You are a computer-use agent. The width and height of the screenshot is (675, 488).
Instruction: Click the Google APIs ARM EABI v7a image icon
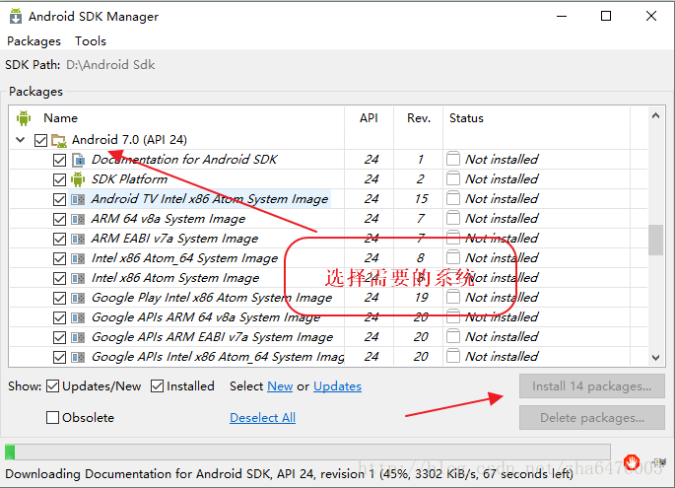tap(78, 337)
